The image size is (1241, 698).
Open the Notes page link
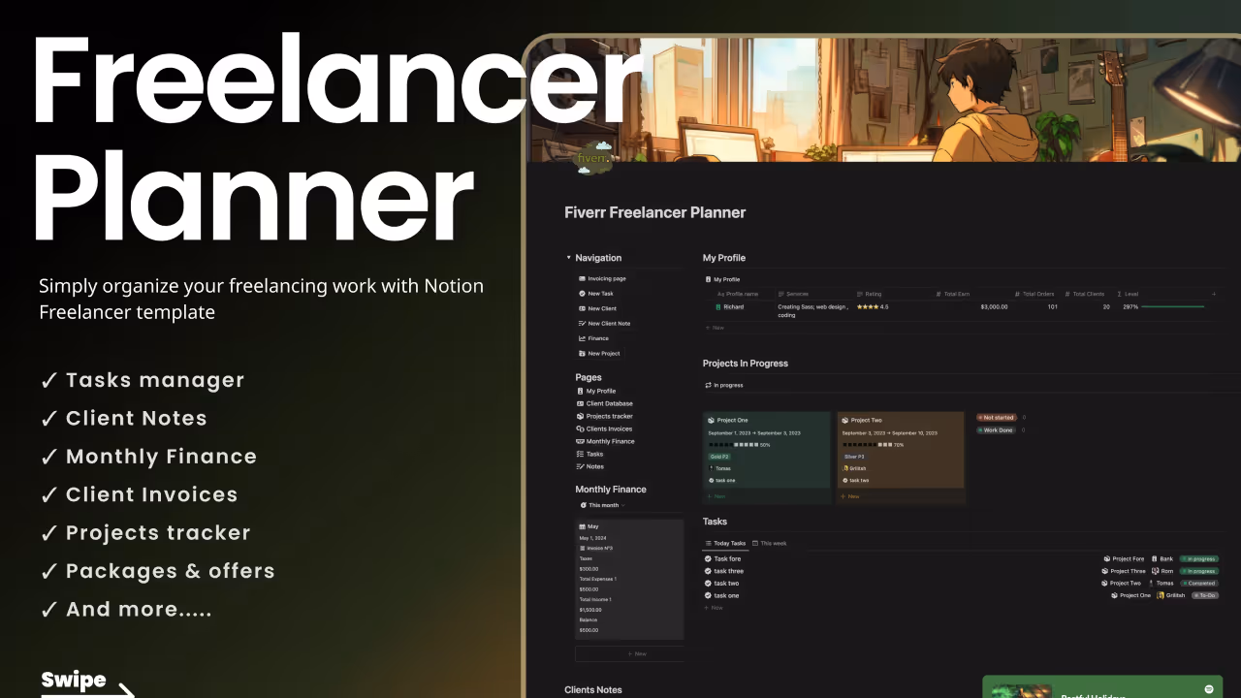coord(589,466)
